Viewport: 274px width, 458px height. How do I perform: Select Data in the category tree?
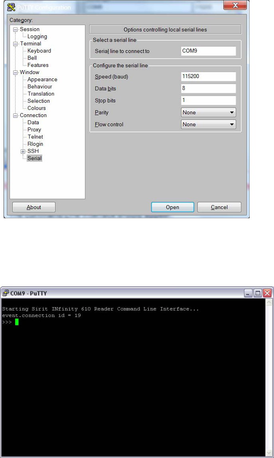(x=34, y=122)
